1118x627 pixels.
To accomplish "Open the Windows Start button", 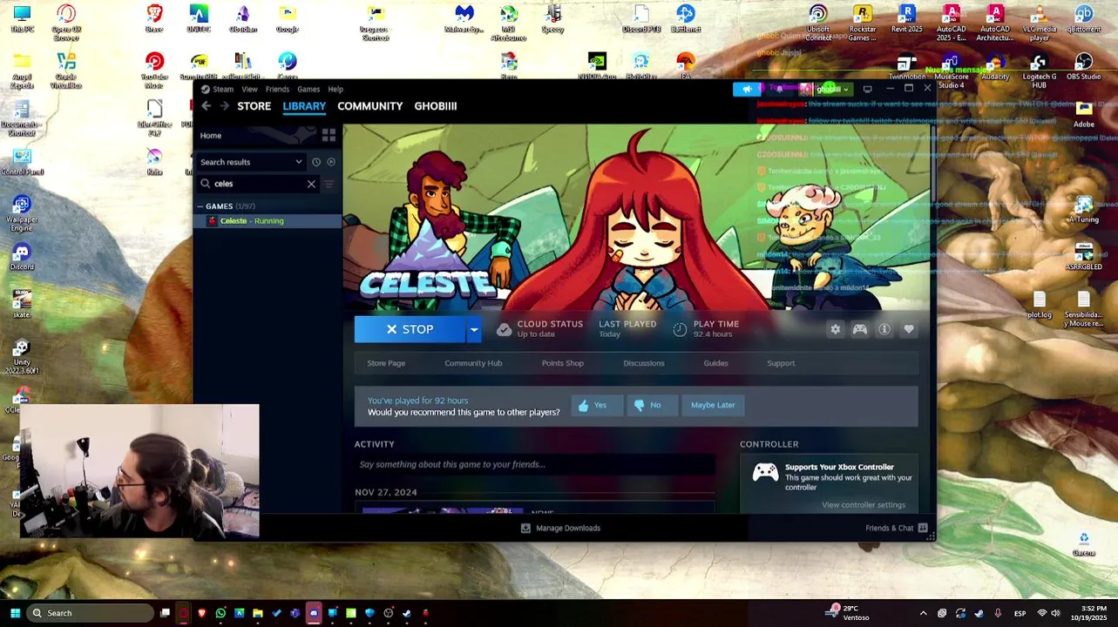I will [x=15, y=613].
